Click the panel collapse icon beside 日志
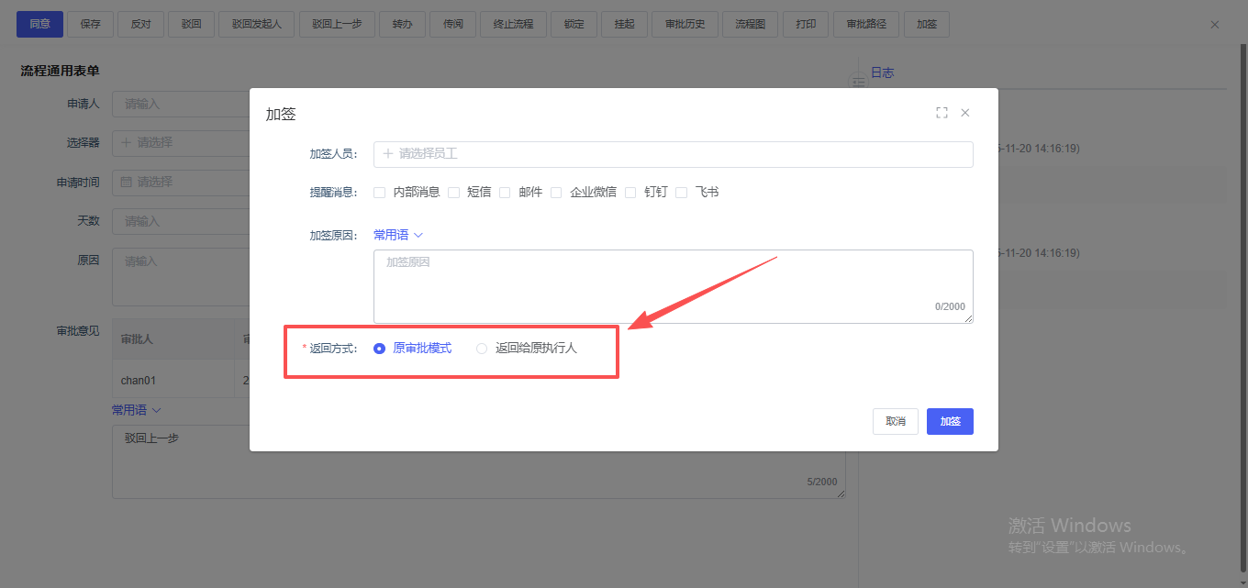This screenshot has height=588, width=1248. click(x=859, y=83)
